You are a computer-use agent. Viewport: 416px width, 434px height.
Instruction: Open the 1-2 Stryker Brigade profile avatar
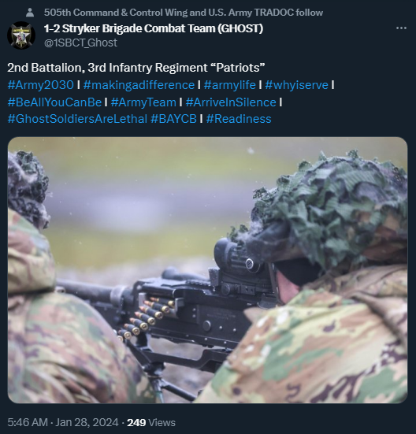click(21, 35)
